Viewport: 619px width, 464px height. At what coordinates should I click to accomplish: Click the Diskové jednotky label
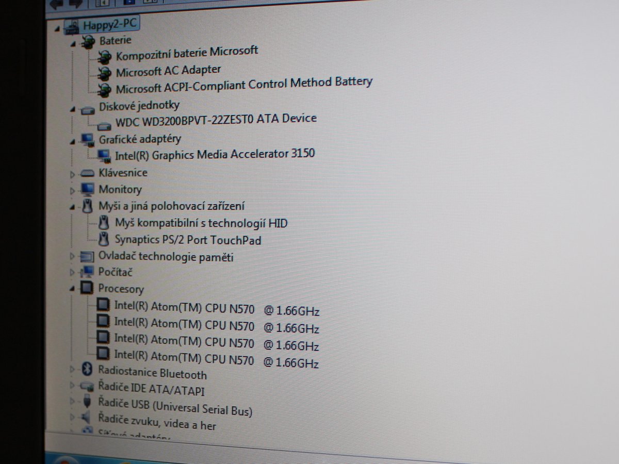[139, 106]
